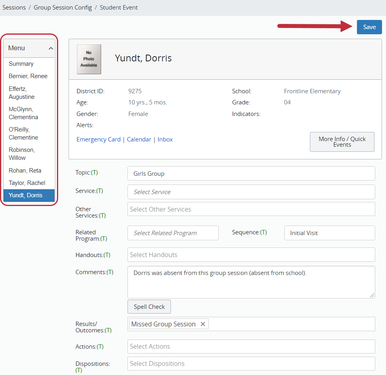This screenshot has height=375, width=386.
Task: Click the gender value Female
Action: tap(138, 114)
